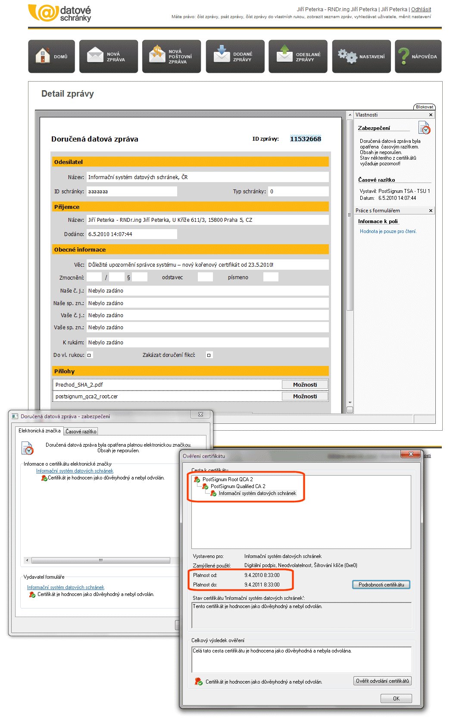The height and width of the screenshot is (725, 450).
Task: Click attachment name postsignum_qca2_root.cer
Action: pyautogui.click(x=87, y=397)
